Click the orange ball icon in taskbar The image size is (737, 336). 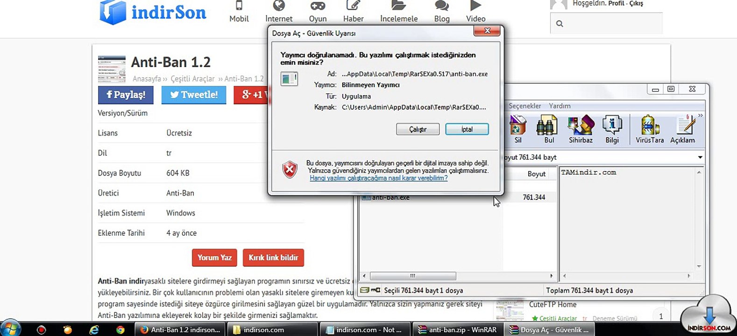point(68,329)
